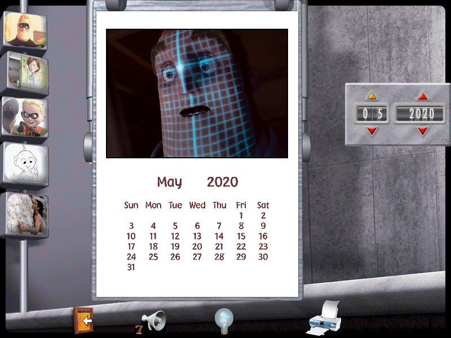Click the year counter showing 2020
The height and width of the screenshot is (338, 451).
point(421,114)
